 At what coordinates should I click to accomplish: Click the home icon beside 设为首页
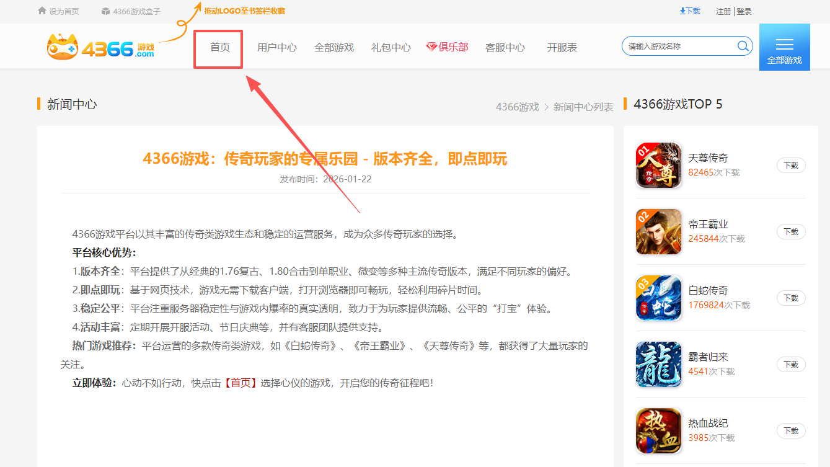click(41, 10)
